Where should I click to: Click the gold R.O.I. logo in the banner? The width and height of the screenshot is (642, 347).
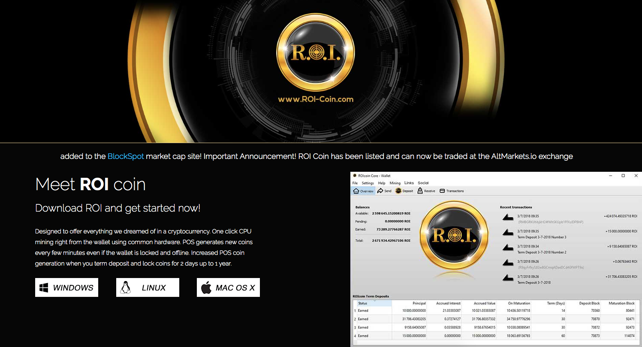pyautogui.click(x=316, y=52)
